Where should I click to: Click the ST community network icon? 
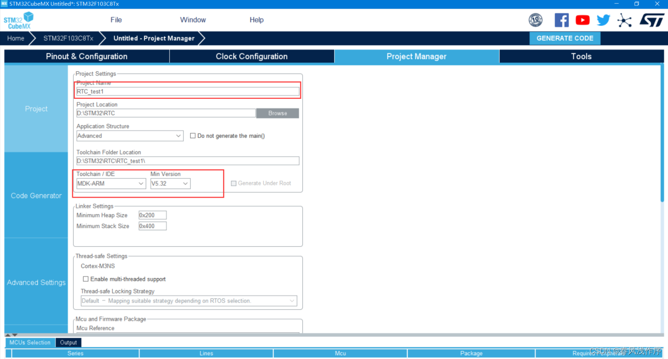[625, 20]
